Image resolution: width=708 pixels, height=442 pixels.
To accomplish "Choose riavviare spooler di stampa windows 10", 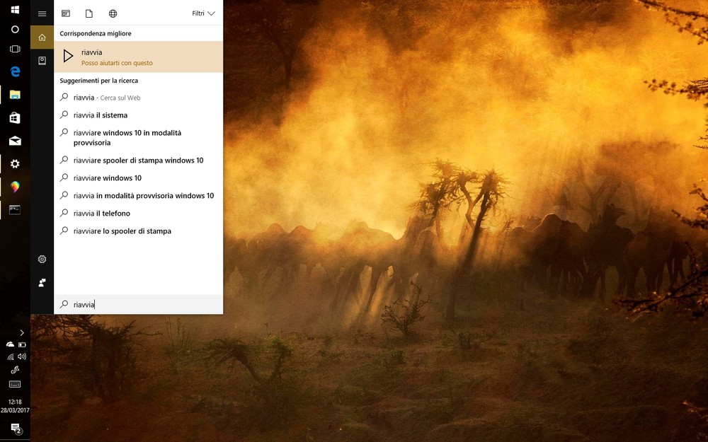I will [x=138, y=160].
